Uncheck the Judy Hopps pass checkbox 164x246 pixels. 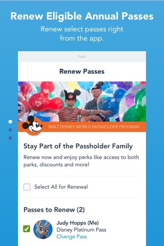(27, 229)
